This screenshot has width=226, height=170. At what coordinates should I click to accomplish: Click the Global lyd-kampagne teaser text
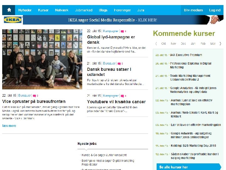[116, 50]
